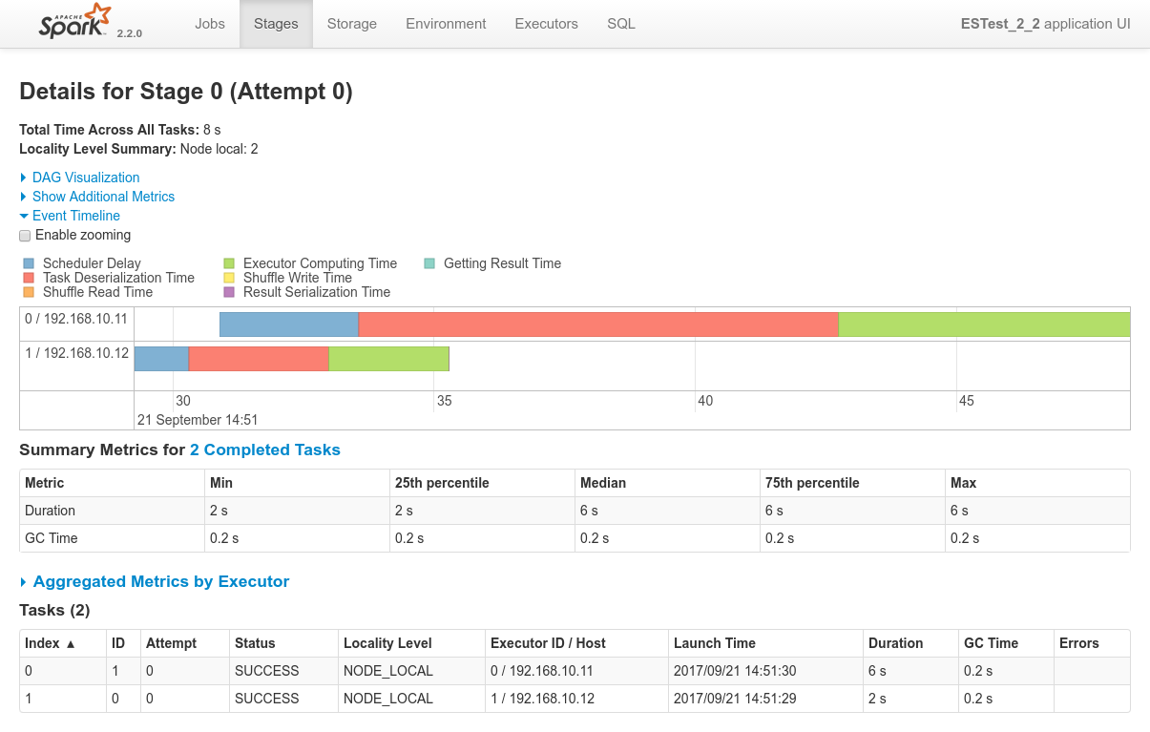
Task: Click the '40' tick label on timeline axis
Action: [x=705, y=401]
